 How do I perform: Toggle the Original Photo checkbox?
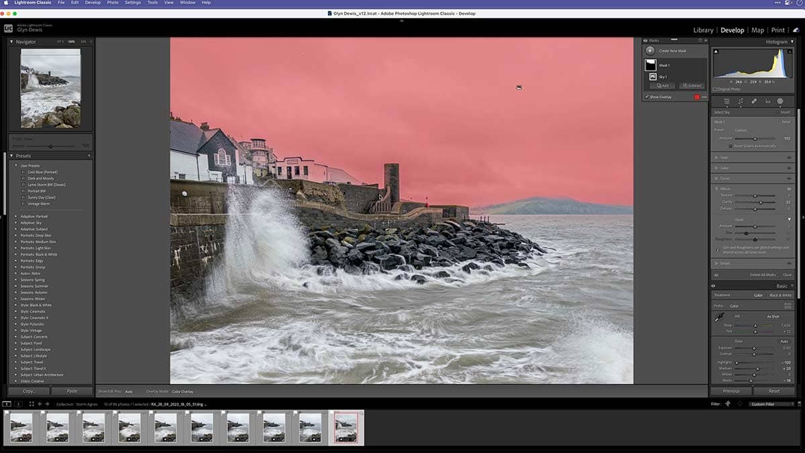tap(715, 89)
